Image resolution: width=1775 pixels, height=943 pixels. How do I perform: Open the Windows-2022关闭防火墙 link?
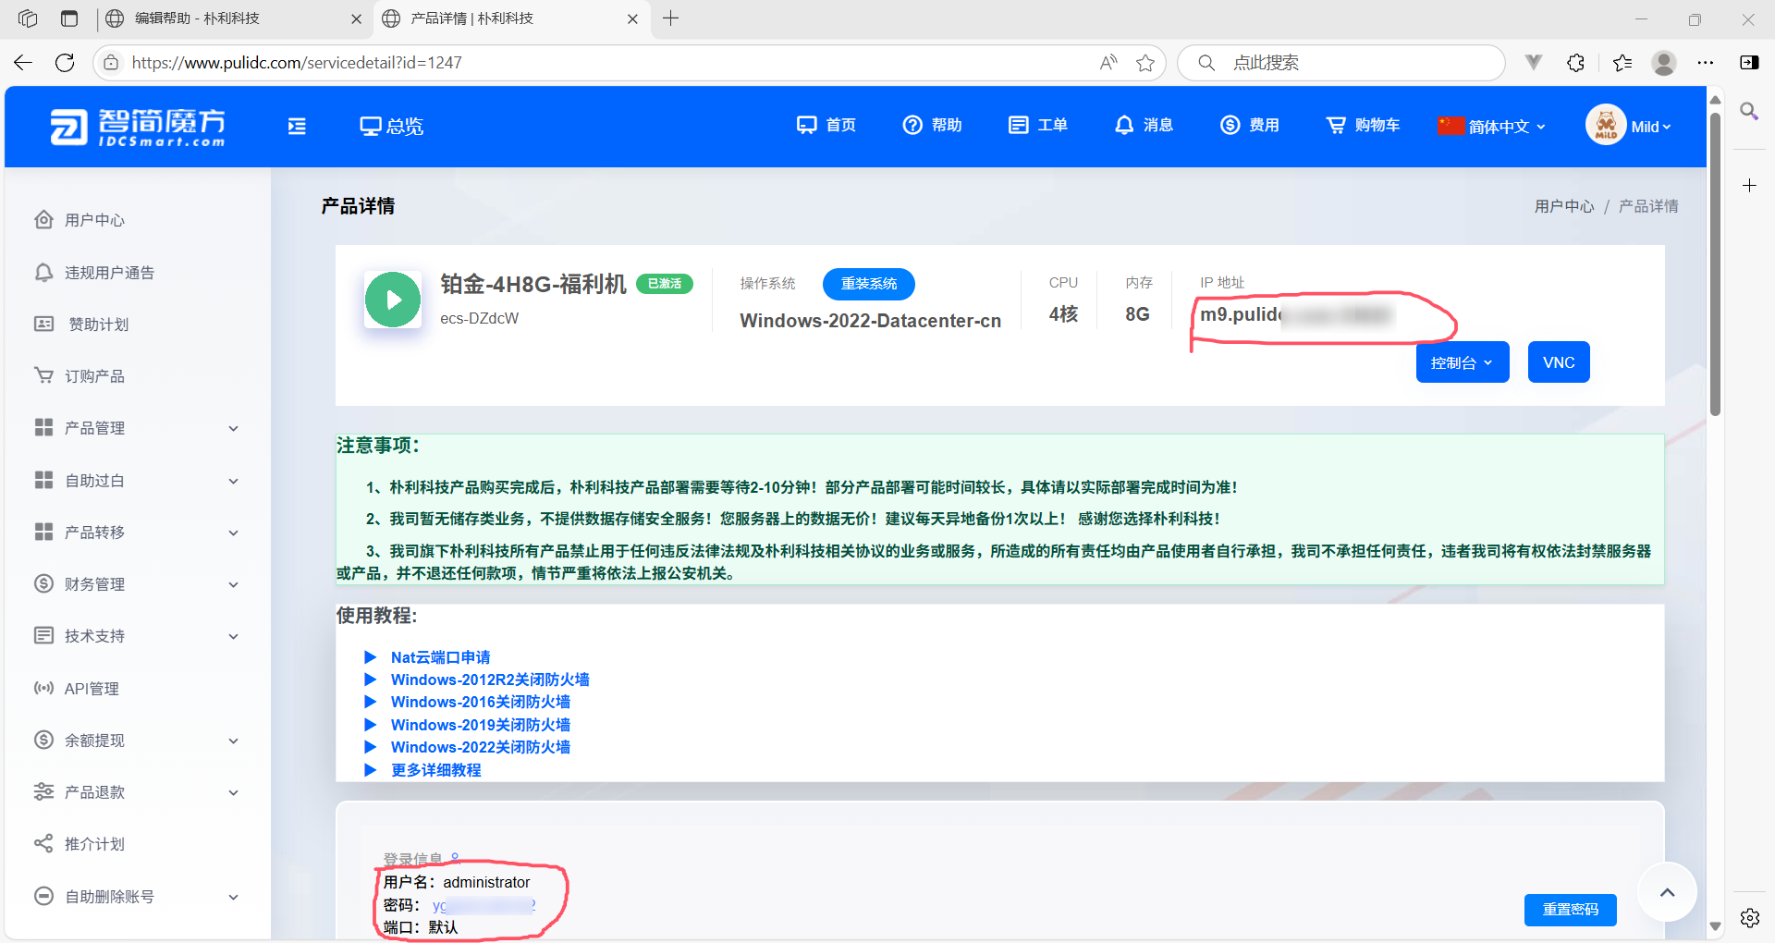(x=481, y=747)
